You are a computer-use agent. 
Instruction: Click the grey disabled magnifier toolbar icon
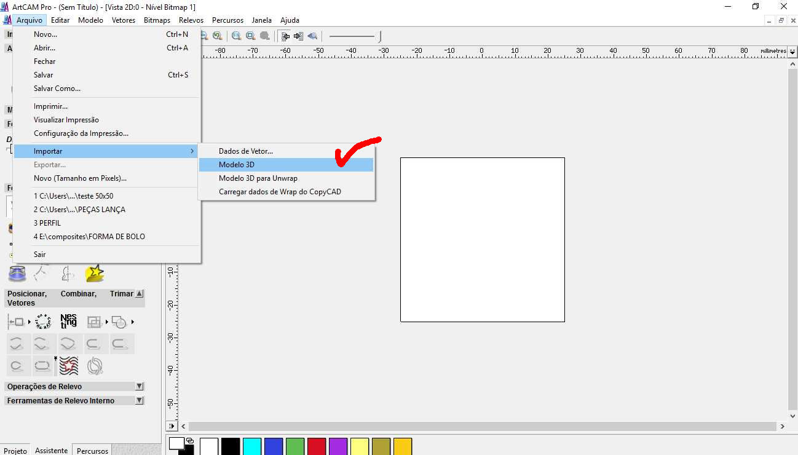[x=265, y=36]
